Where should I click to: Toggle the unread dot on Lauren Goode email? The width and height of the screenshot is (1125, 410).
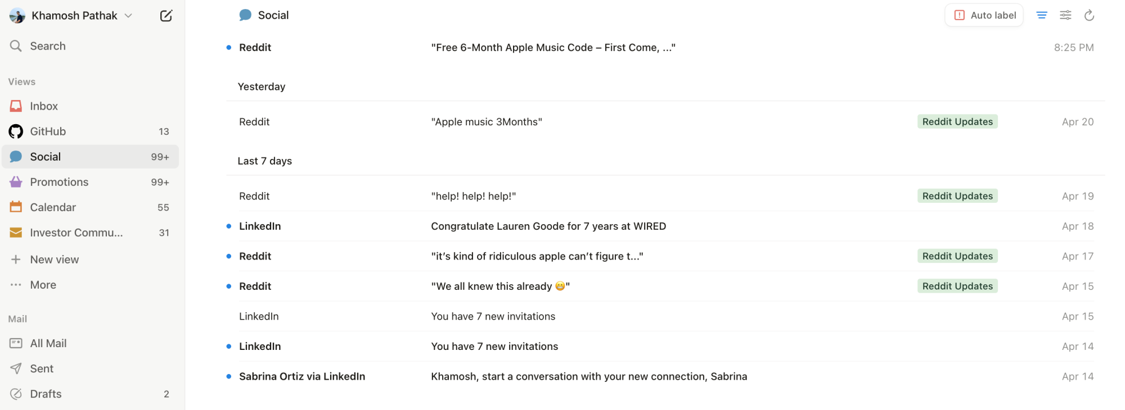tap(228, 226)
